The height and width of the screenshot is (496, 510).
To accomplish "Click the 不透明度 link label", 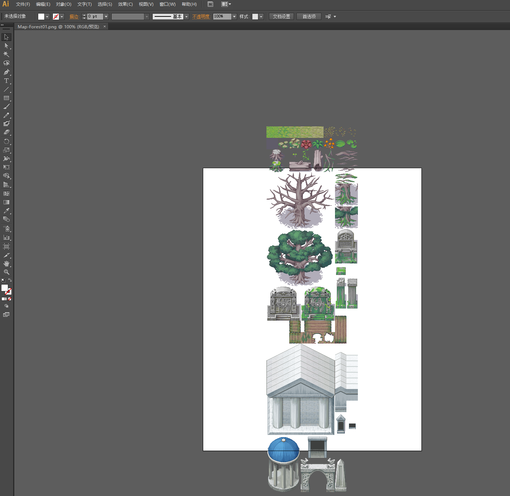I will coord(201,17).
